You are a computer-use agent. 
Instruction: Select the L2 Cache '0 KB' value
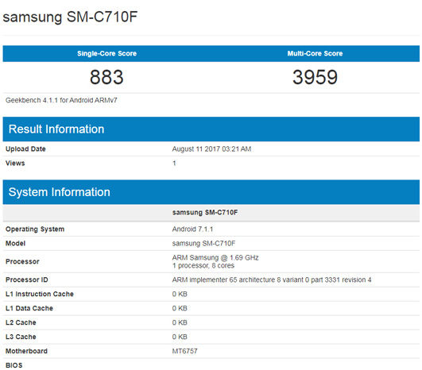[x=180, y=322]
